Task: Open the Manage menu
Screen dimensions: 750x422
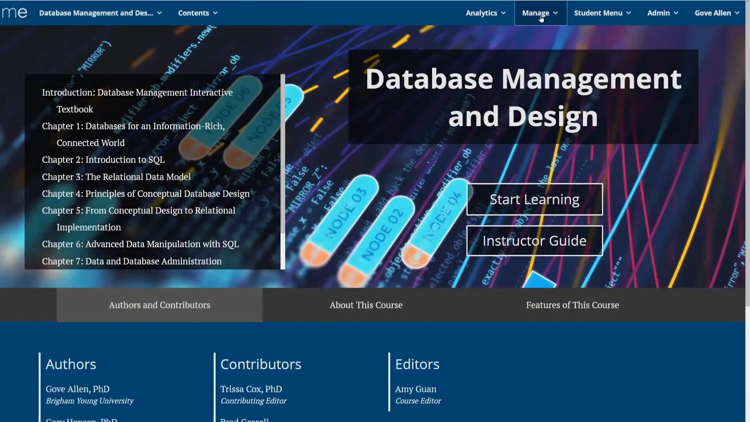Action: [x=540, y=13]
